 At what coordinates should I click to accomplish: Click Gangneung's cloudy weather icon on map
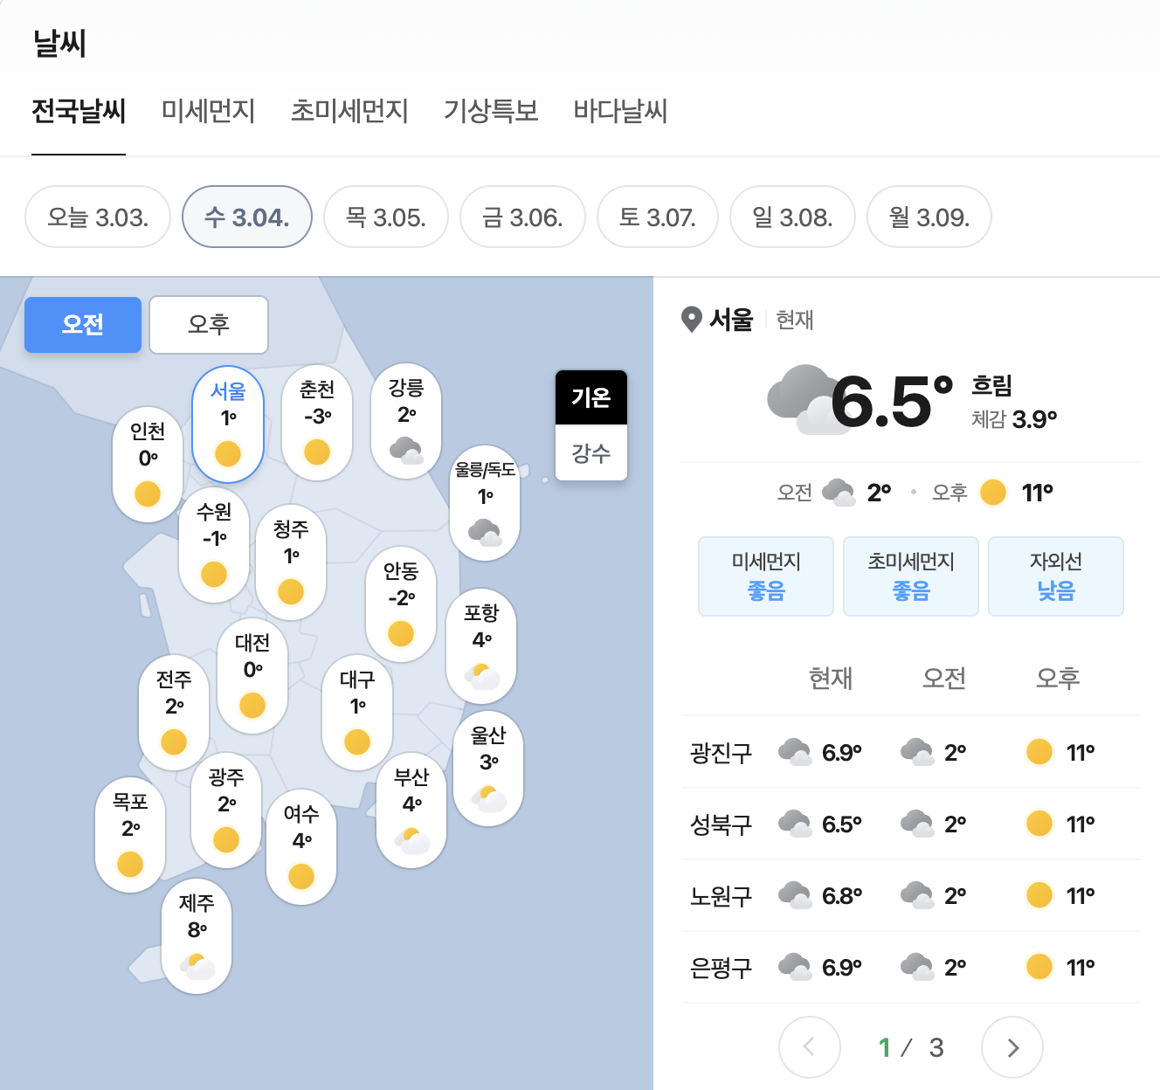pos(406,451)
